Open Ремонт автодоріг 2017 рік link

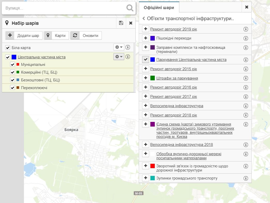coord(174,97)
